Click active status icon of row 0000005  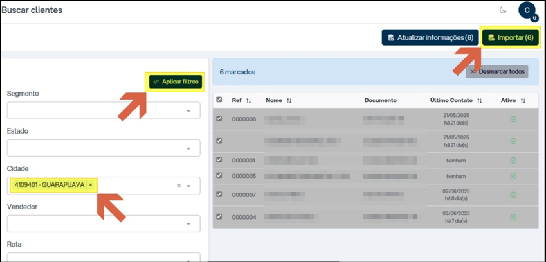tap(513, 176)
